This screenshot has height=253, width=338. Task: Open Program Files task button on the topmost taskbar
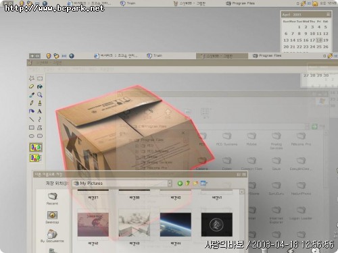[240, 3]
